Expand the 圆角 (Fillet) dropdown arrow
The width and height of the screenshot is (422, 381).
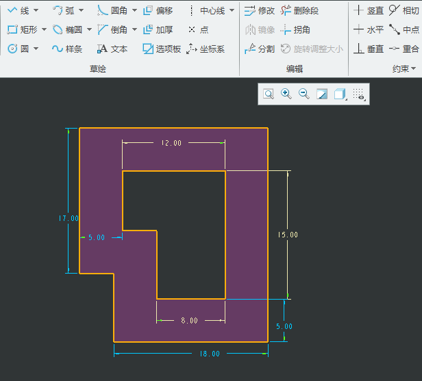coord(134,10)
